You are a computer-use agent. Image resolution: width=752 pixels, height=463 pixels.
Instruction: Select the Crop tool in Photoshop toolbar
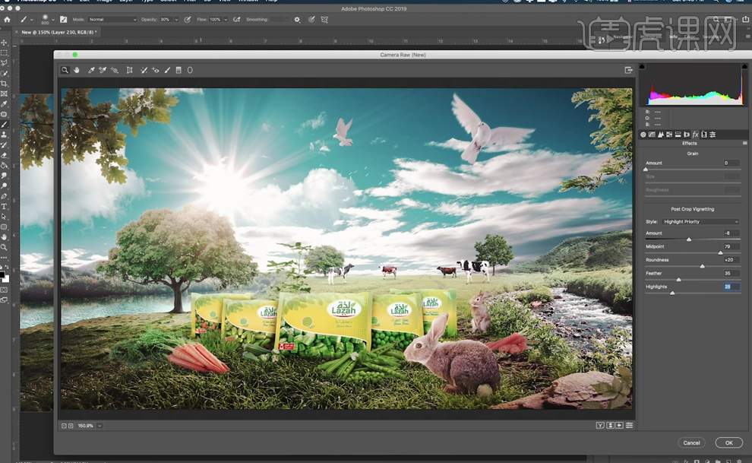(x=4, y=84)
